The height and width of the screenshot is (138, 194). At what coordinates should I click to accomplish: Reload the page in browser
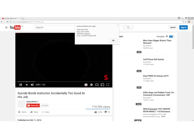8,22
